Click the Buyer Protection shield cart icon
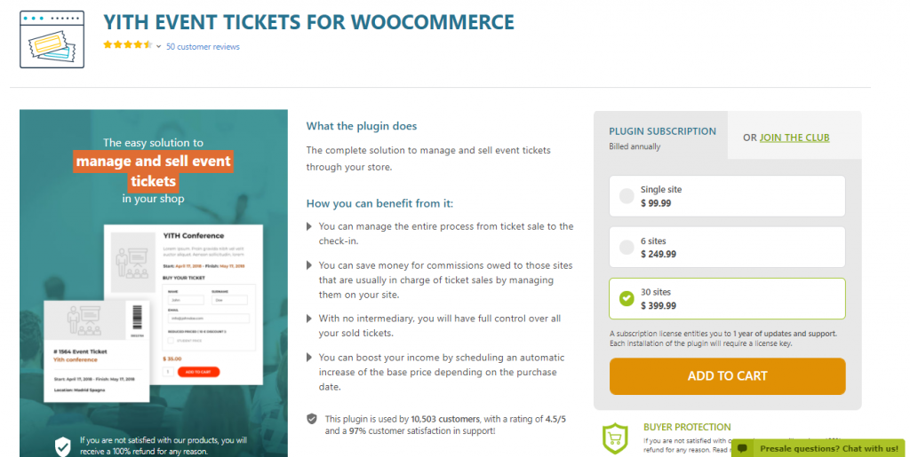The image size is (910, 457). tap(615, 438)
